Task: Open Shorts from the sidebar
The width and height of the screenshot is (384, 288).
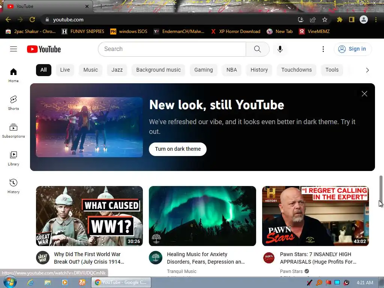Action: [13, 103]
